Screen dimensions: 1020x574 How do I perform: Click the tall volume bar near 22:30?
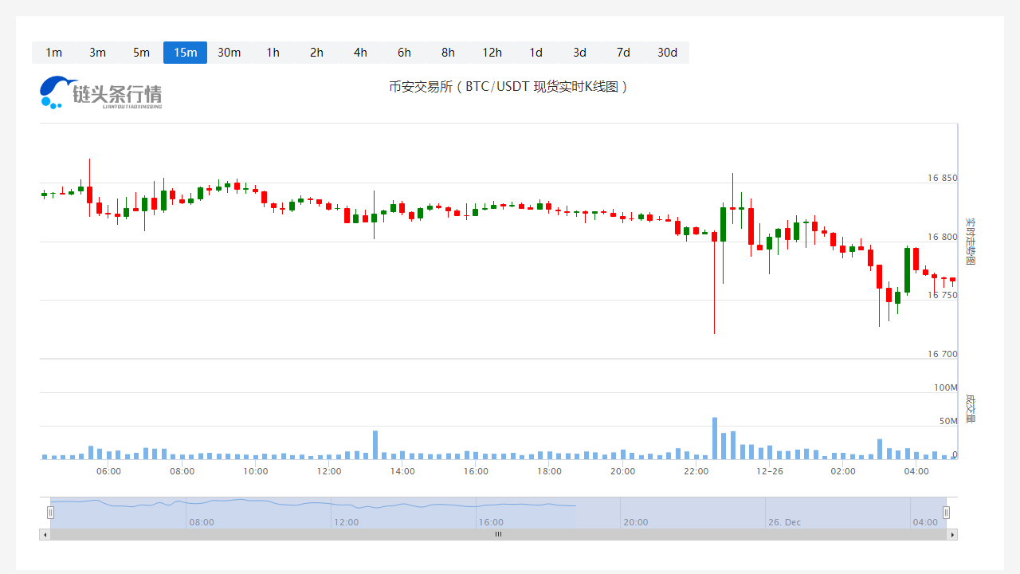(x=715, y=438)
